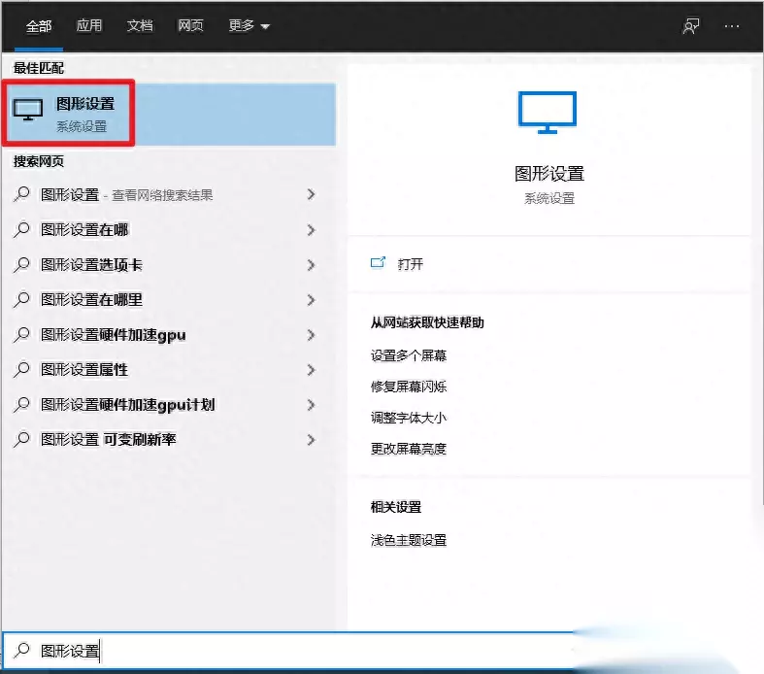
Task: Click search icon beside 可变刷新率 suggestion
Action: [22, 440]
